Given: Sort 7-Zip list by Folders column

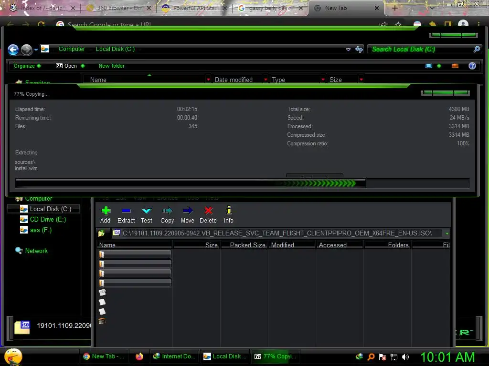Looking at the screenshot, I should [x=388, y=245].
